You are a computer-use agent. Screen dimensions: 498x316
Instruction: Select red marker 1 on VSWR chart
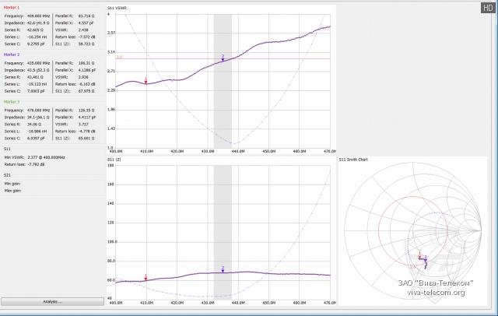[x=146, y=80]
